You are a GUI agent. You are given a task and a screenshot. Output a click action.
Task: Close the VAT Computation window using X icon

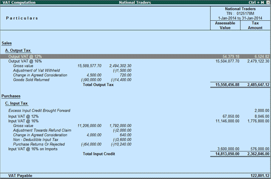coord(268,2)
